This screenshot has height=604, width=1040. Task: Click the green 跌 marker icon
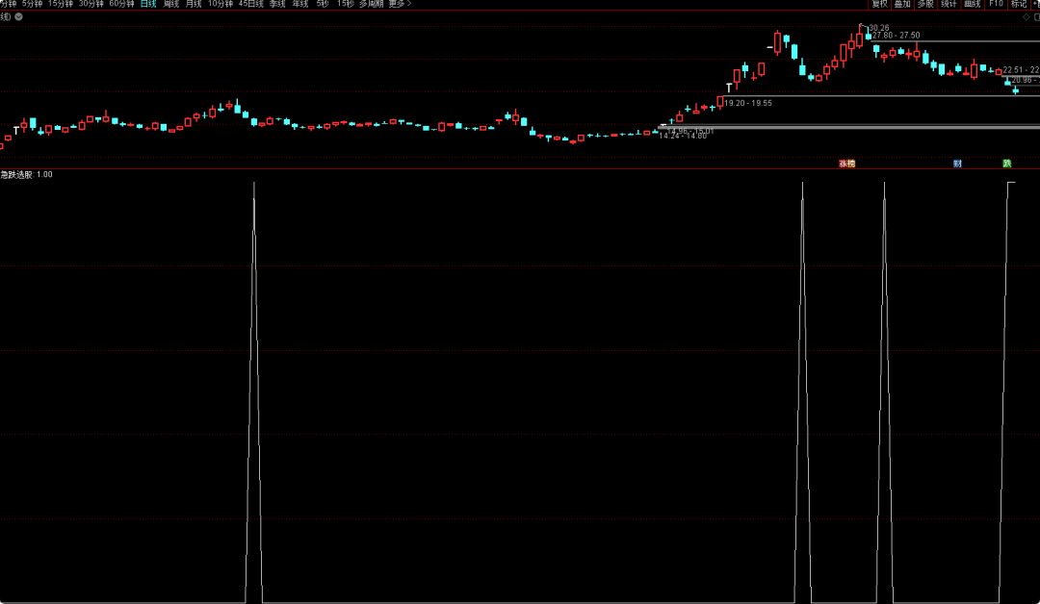pos(1007,164)
